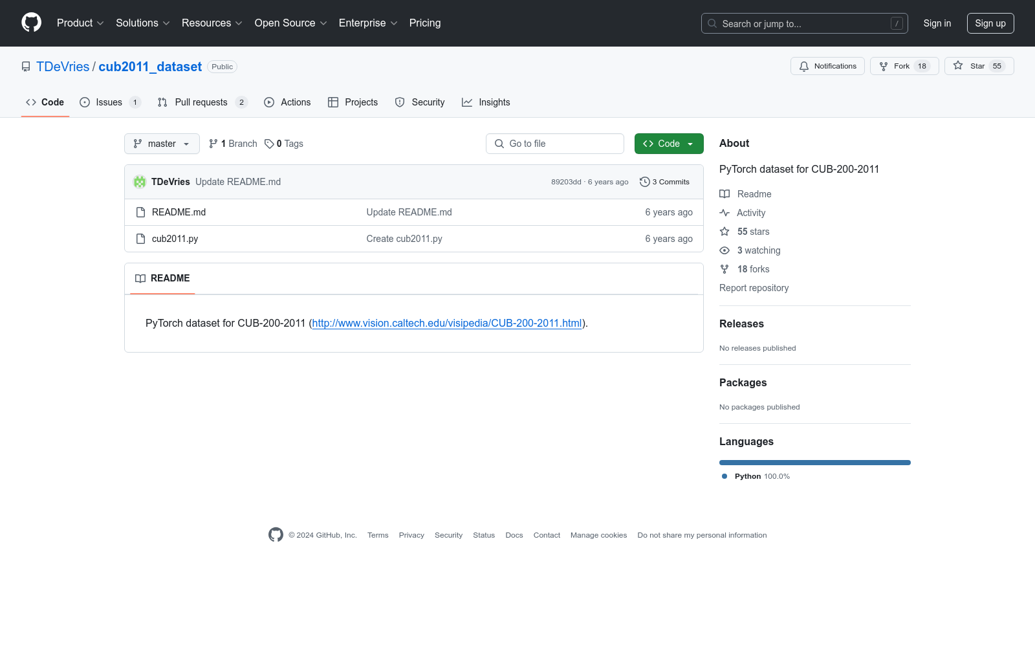Open the Actions tab
The width and height of the screenshot is (1035, 647).
288,102
